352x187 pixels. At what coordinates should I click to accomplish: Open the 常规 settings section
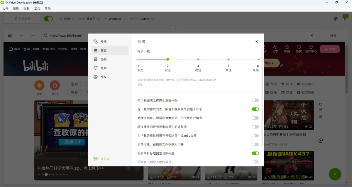[103, 41]
